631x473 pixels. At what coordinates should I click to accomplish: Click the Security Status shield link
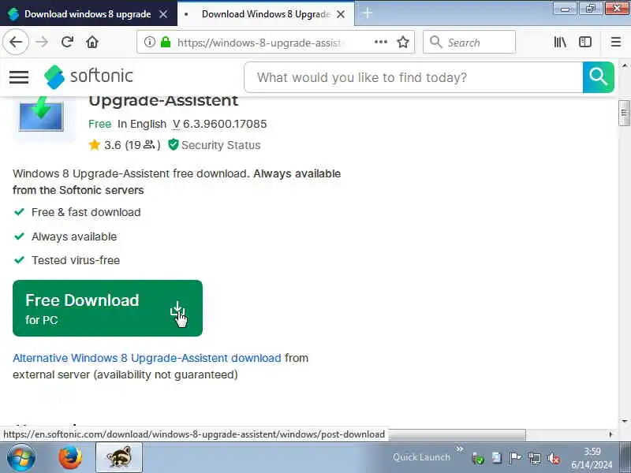215,145
